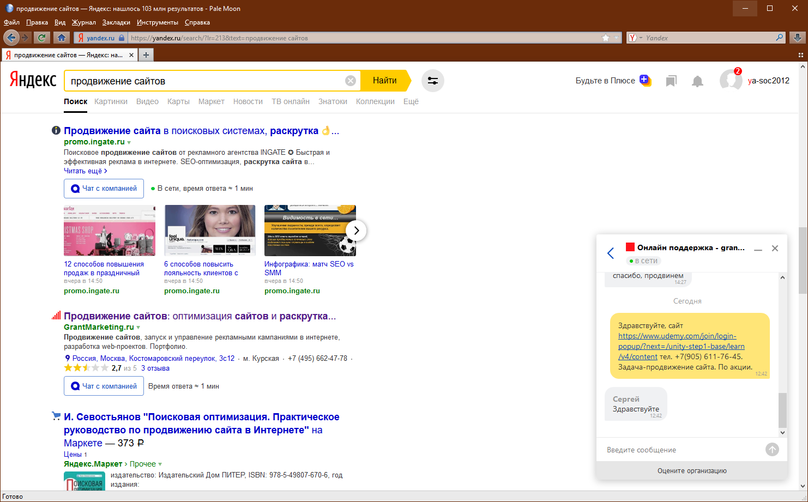Send chat message with arrow button

click(772, 450)
